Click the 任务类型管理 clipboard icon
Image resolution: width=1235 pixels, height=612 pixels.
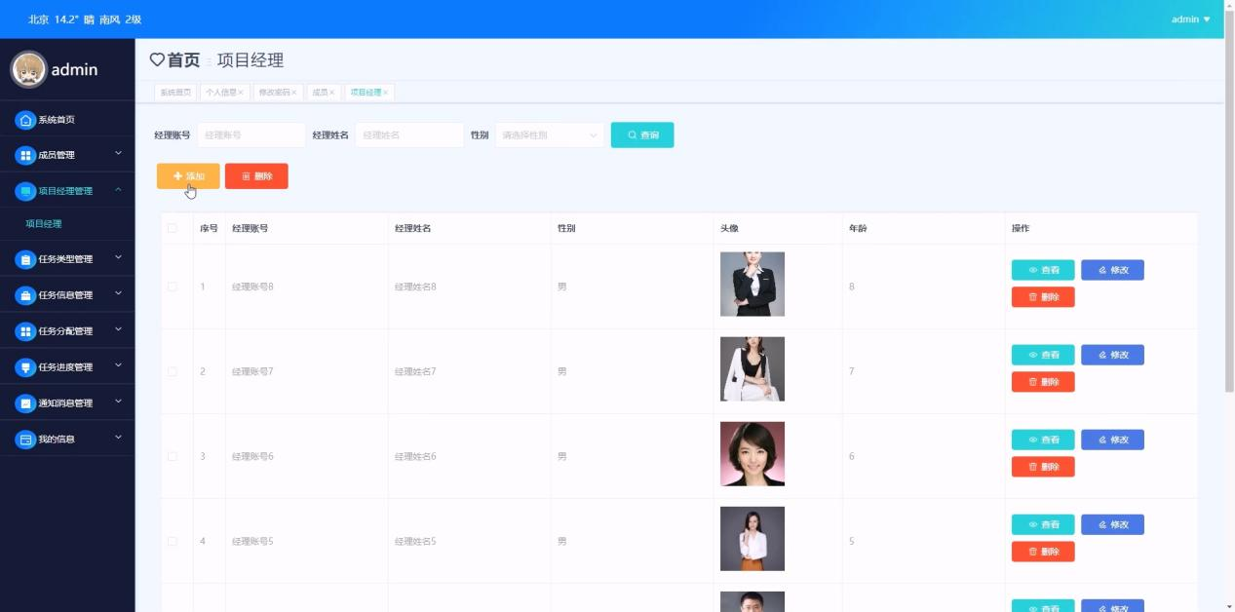(25, 260)
